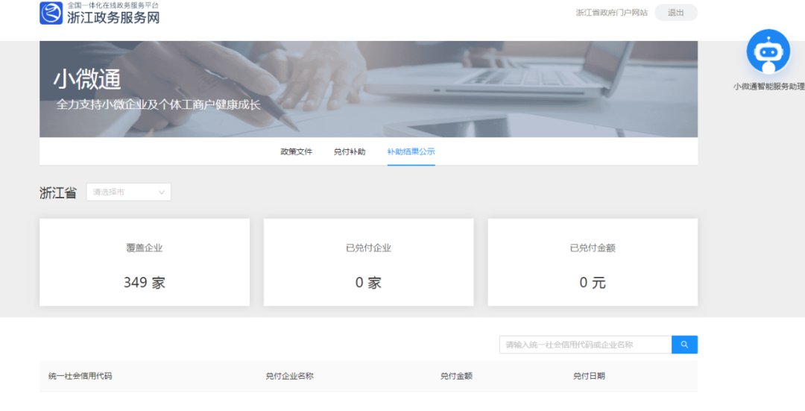
Task: Click the 兑付日期 column header
Action: (589, 376)
